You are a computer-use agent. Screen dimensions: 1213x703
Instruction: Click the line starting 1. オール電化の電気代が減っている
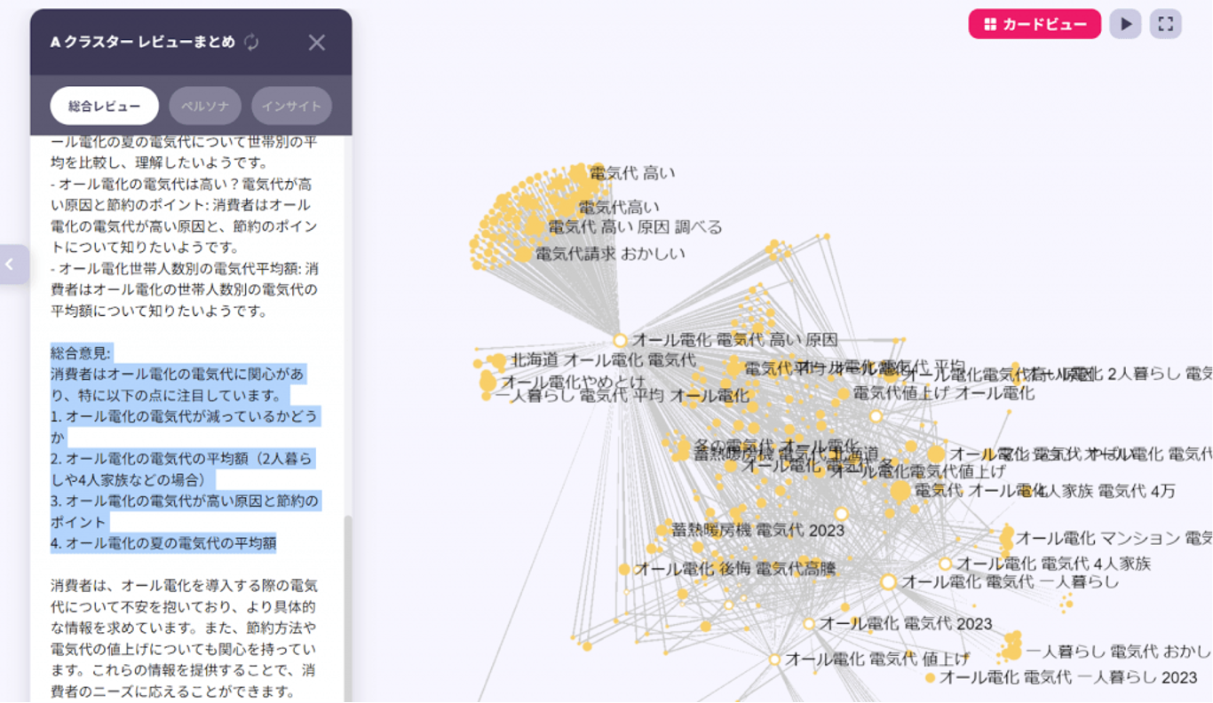[x=185, y=427]
